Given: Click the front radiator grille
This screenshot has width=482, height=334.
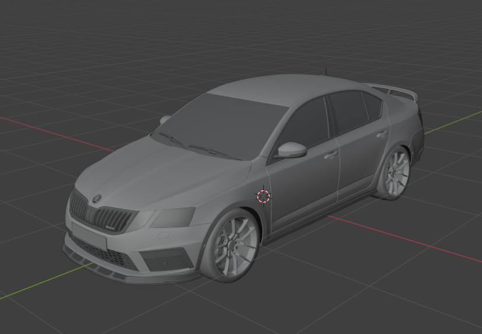Looking at the screenshot, I should 102,215.
